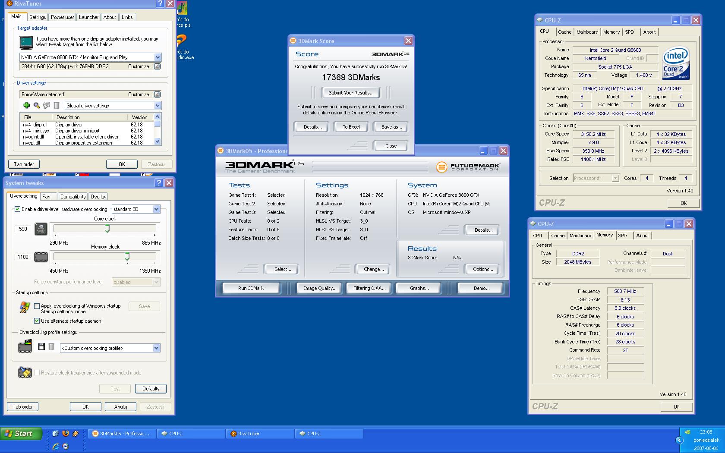Click the magnifier icon under ForceWare detected
725x453 pixels.
click(x=37, y=105)
